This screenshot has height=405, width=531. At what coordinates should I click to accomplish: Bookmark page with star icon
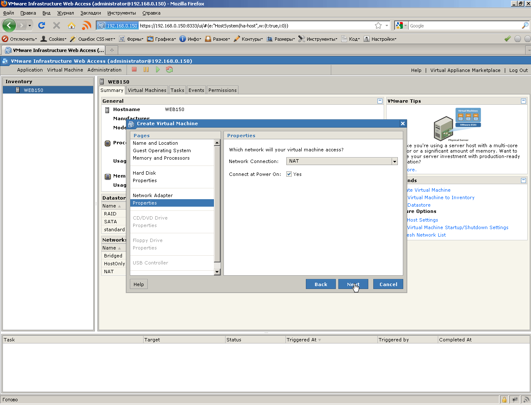tap(378, 25)
